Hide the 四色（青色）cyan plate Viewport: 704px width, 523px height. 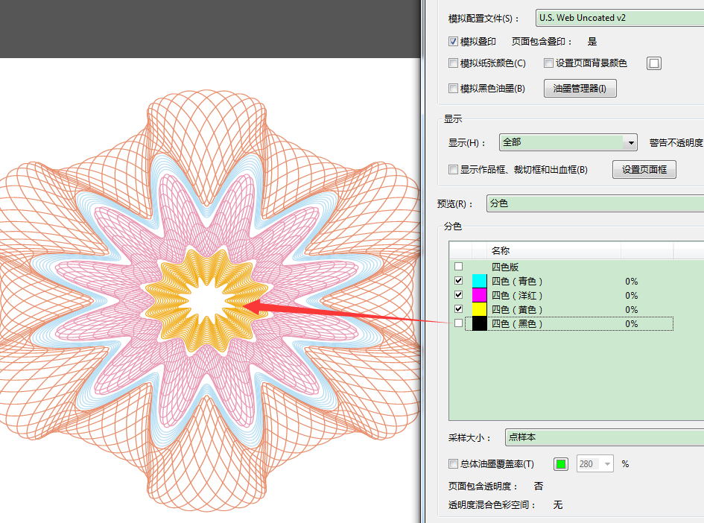point(459,281)
